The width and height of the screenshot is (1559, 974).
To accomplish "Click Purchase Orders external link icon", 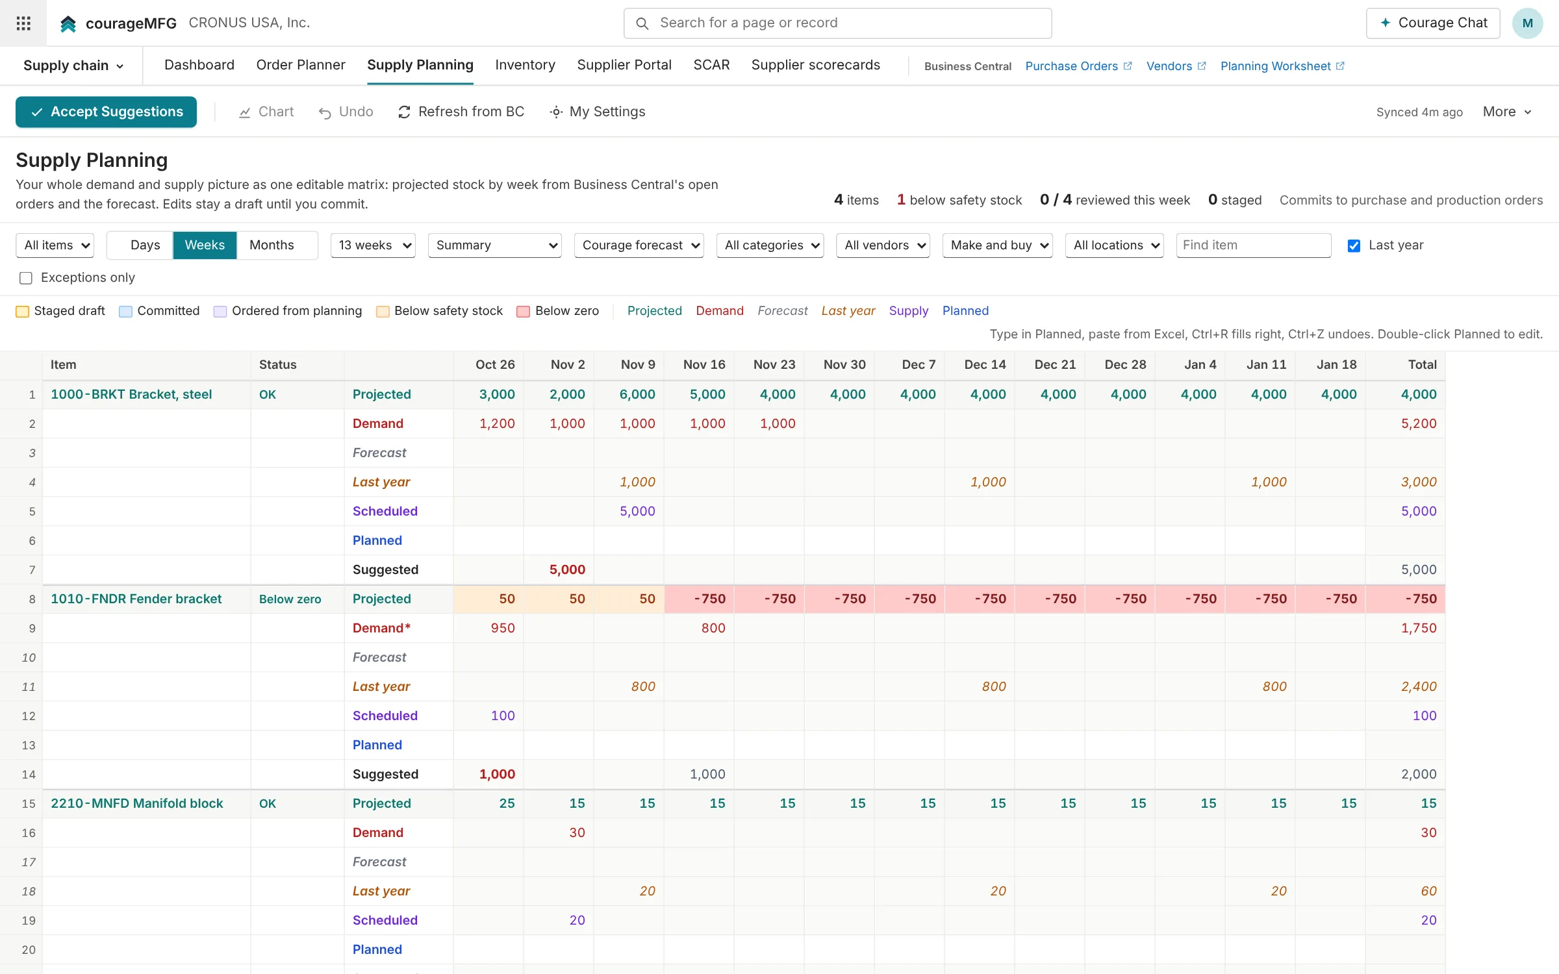I will 1128,66.
